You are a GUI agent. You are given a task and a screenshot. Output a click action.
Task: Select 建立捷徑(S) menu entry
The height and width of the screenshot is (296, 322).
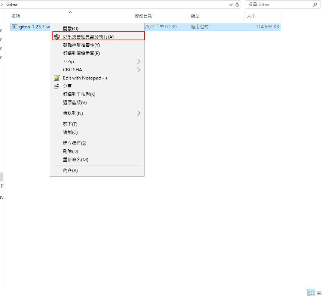tap(97, 143)
